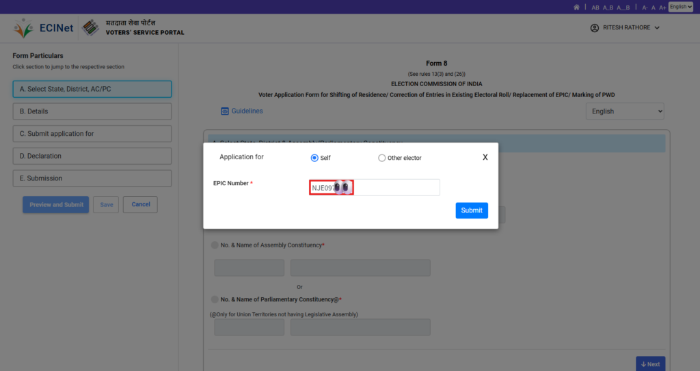Jump to section B. Details
The height and width of the screenshot is (371, 700).
coord(92,111)
